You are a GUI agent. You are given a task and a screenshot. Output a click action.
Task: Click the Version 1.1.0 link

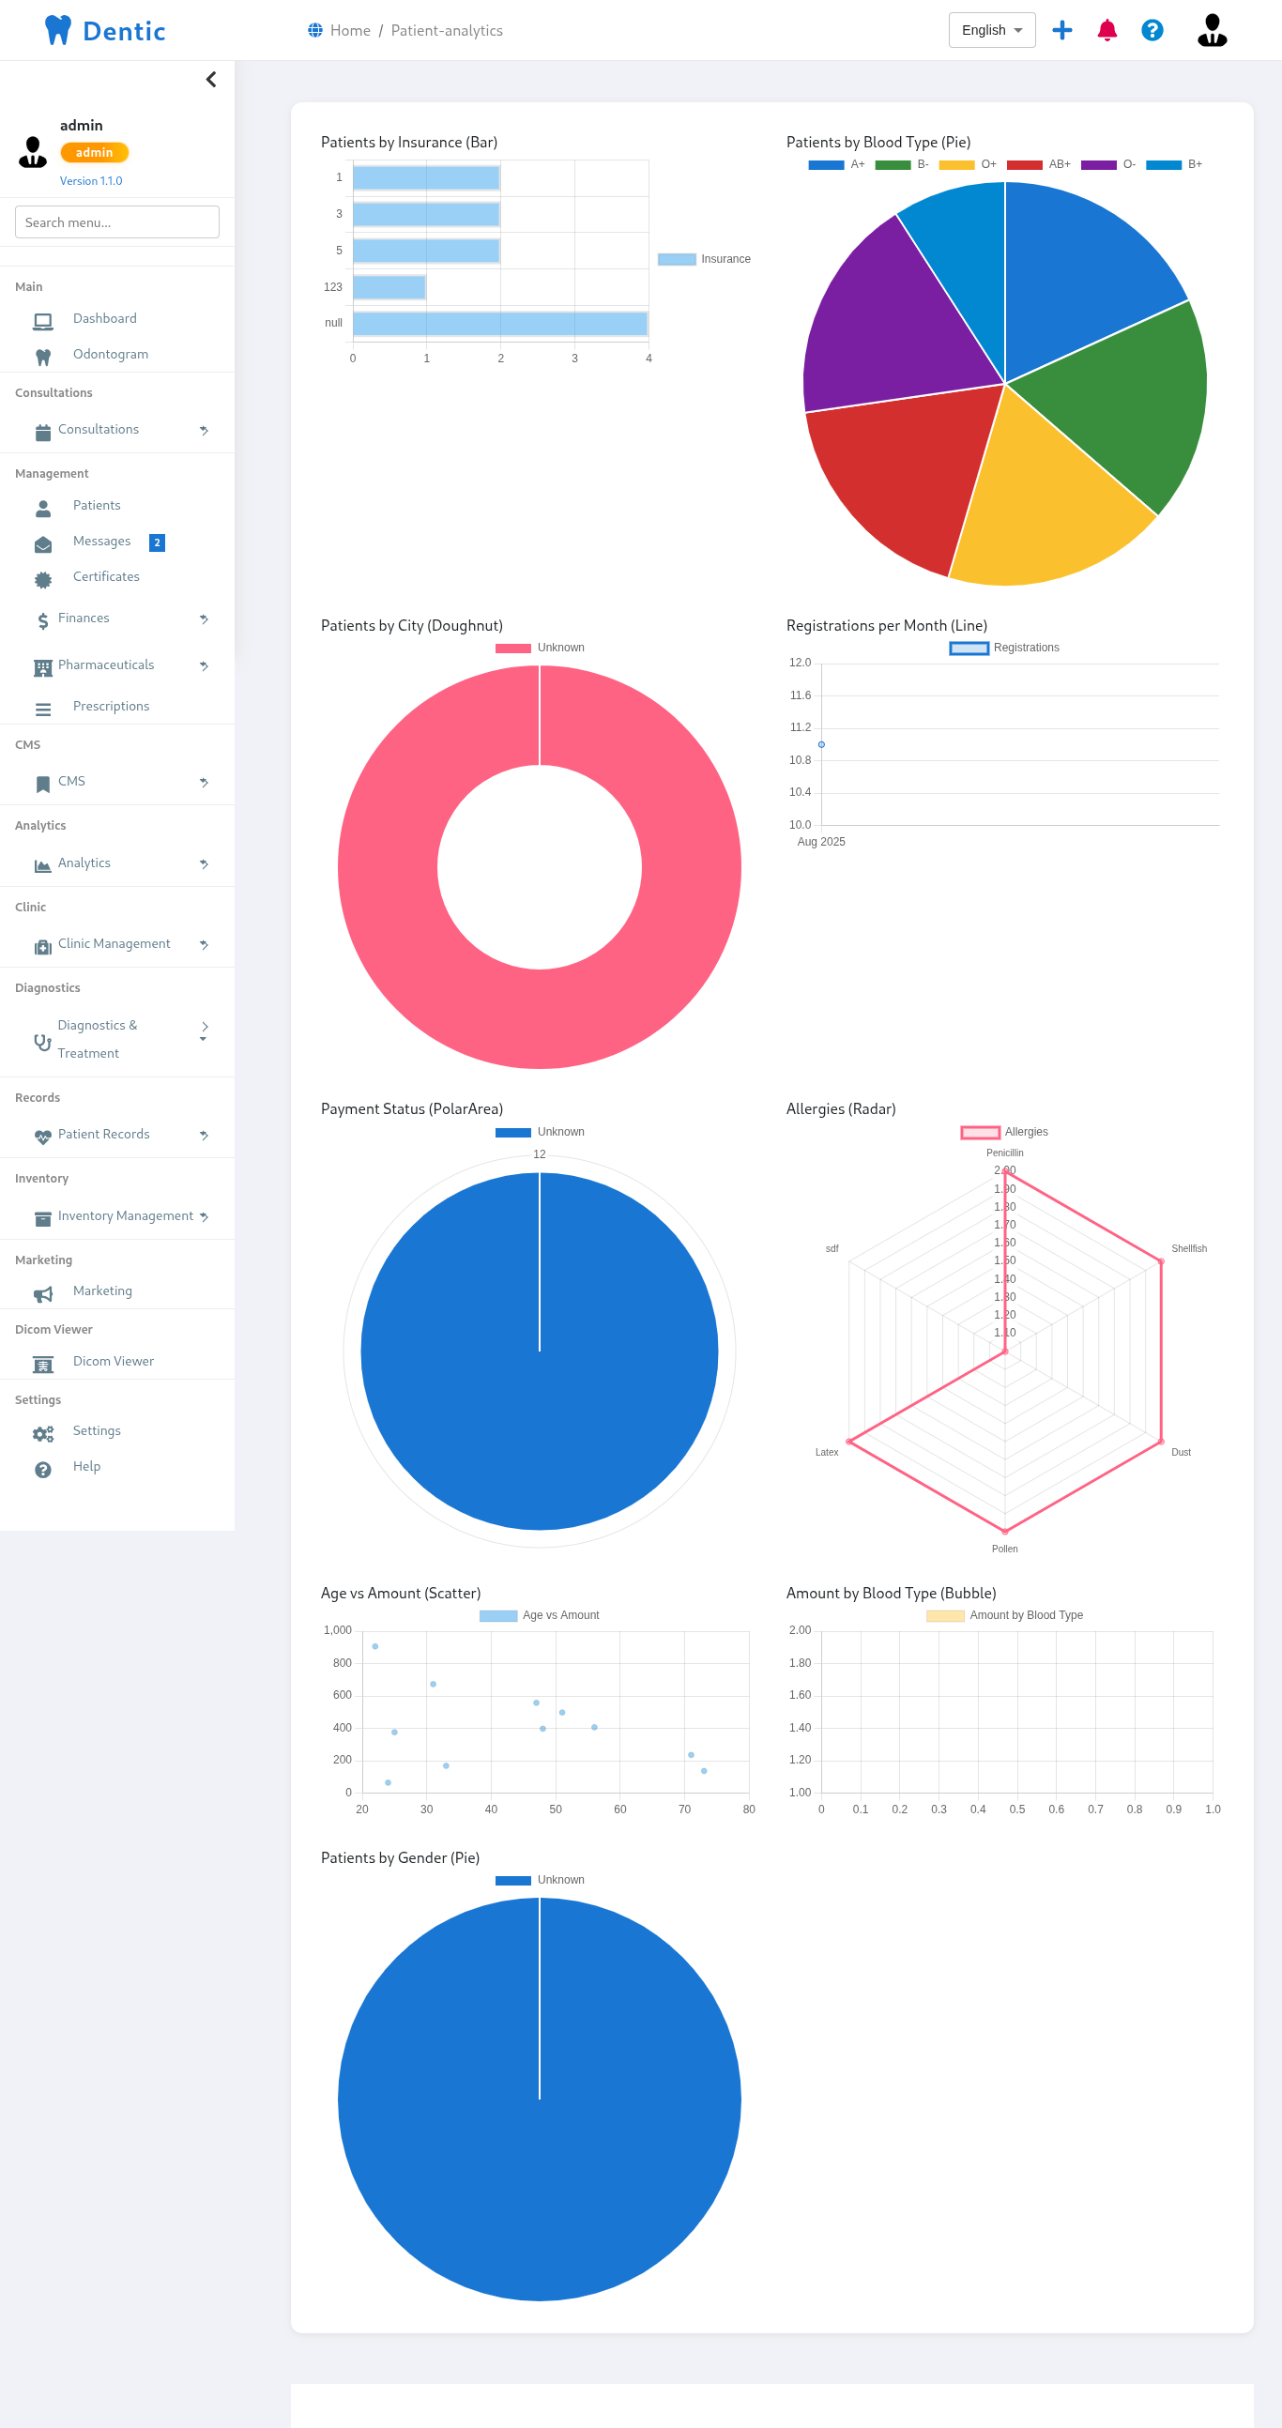tap(90, 181)
